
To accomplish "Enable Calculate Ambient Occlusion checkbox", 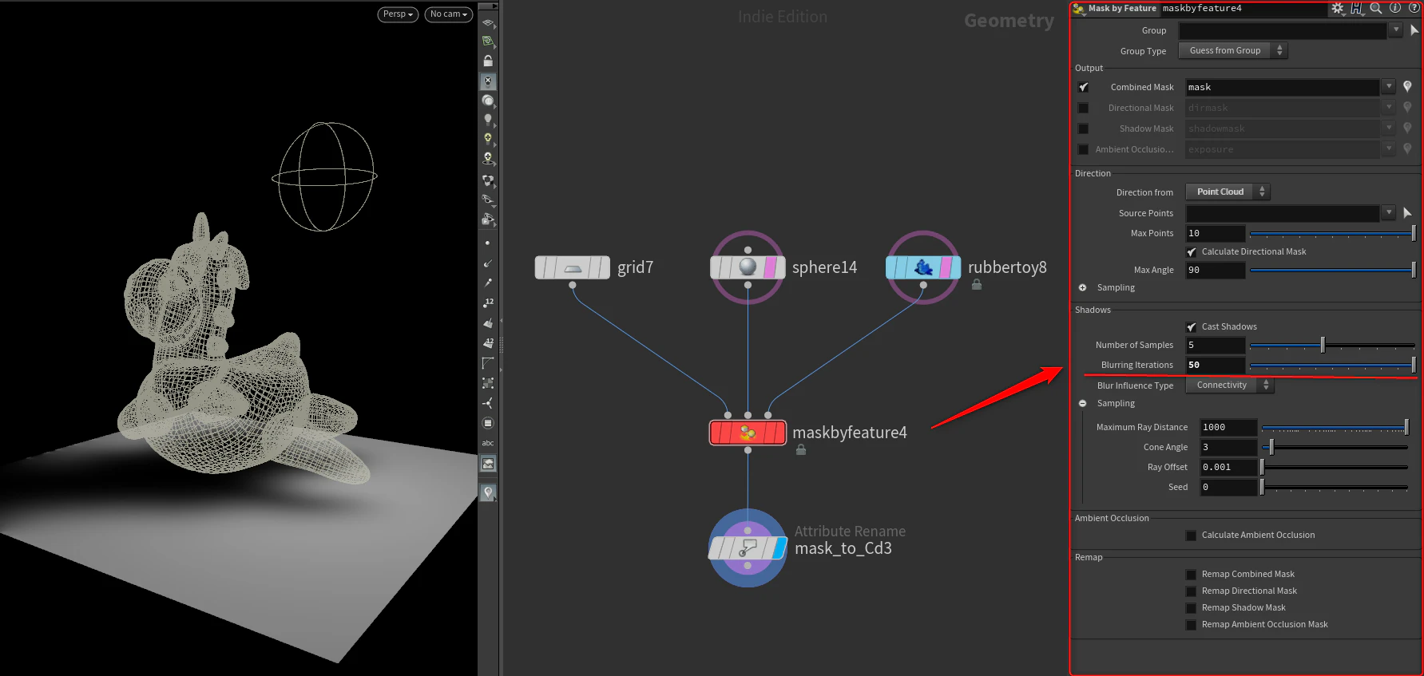I will click(x=1192, y=535).
